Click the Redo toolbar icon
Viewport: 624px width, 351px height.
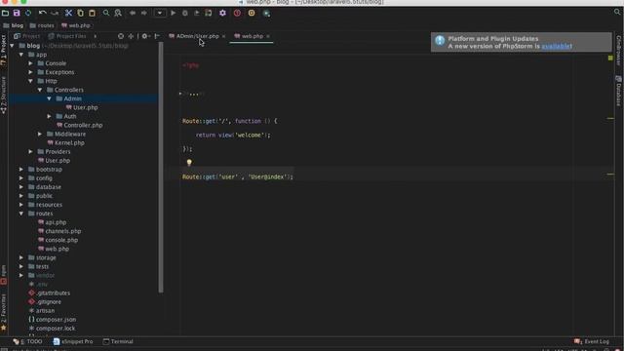point(55,13)
